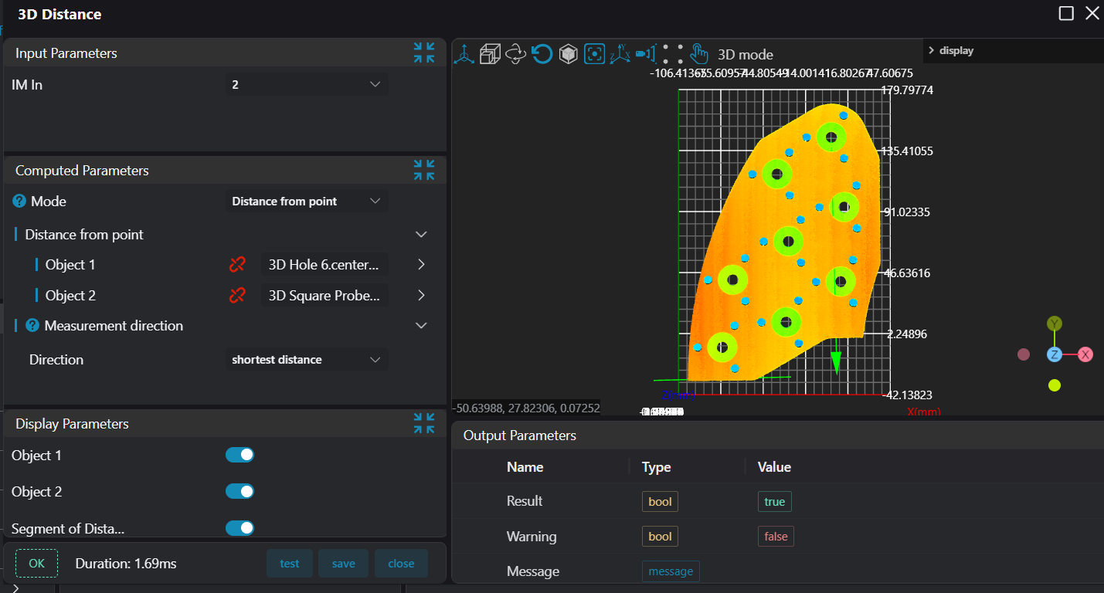Click the save button
The width and height of the screenshot is (1104, 593).
click(344, 564)
